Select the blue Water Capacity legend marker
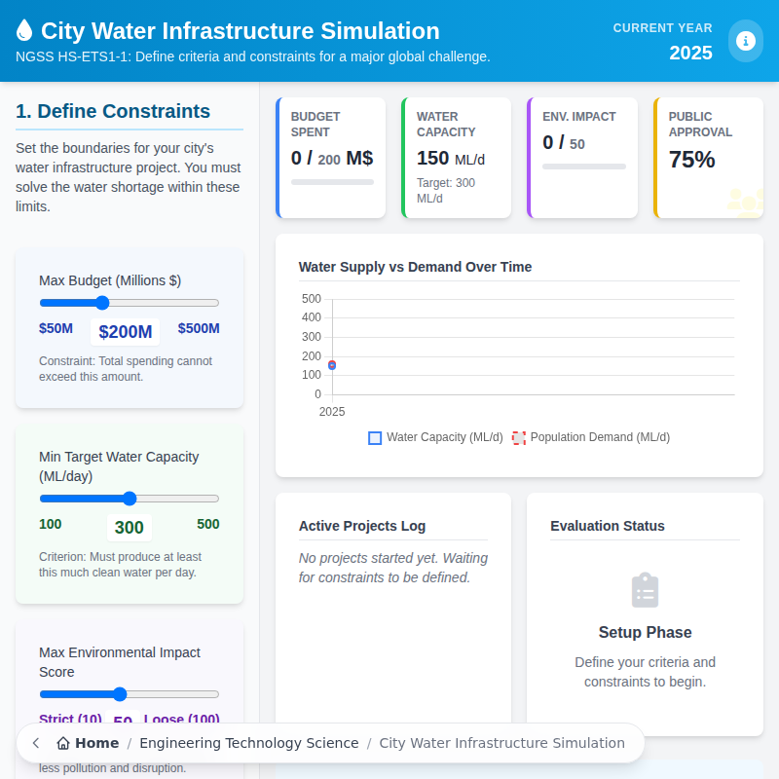The height and width of the screenshot is (779, 779). [x=374, y=437]
